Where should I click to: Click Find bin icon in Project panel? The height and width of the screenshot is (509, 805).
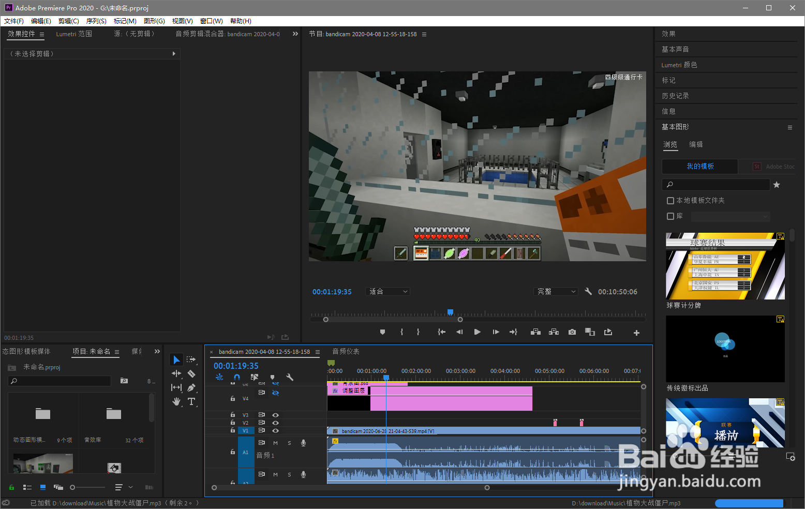[124, 381]
